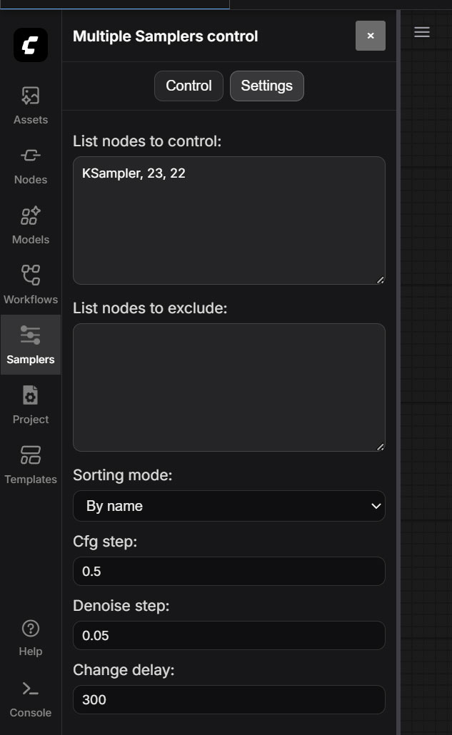Open the Project sidebar panel
This screenshot has width=452, height=735.
coord(31,405)
